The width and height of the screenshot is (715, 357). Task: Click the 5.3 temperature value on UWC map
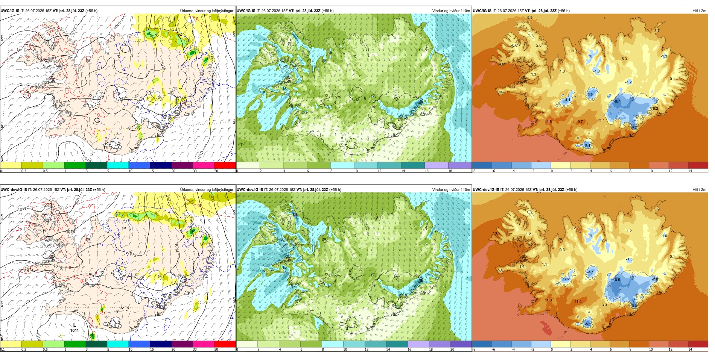[x=624, y=59]
